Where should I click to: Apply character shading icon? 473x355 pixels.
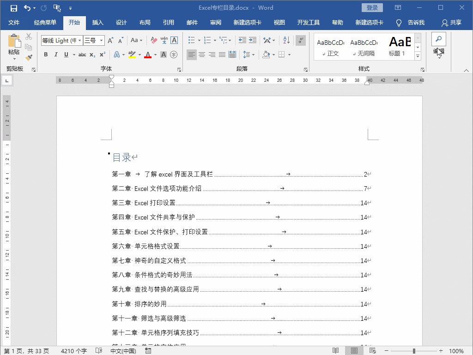click(x=164, y=55)
